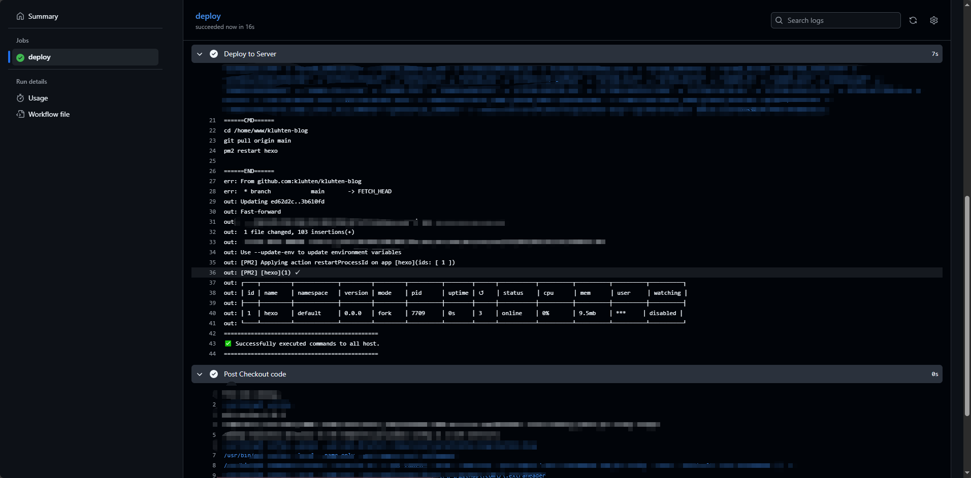Click the Post Checkout code status checkmark
Screen dimensions: 971x478
[214, 374]
